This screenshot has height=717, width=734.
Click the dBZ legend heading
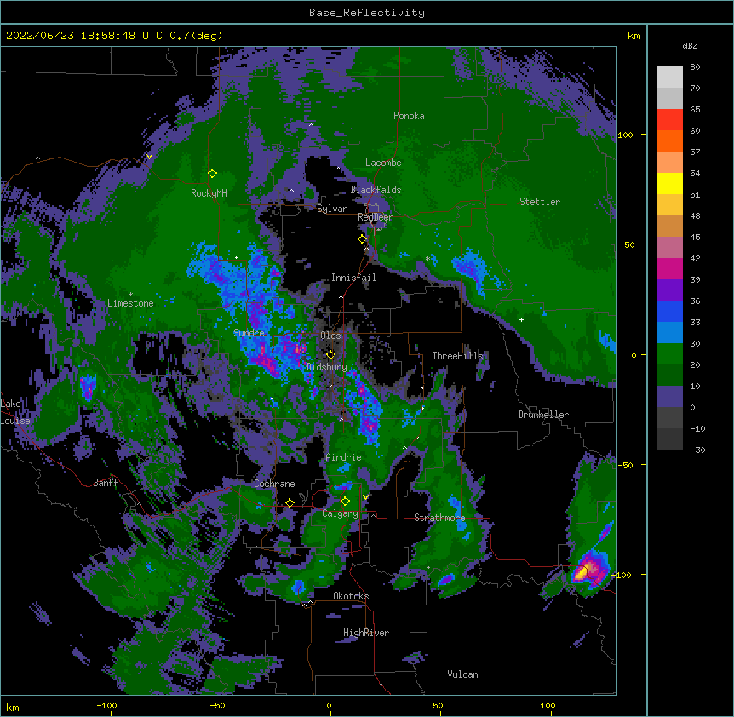(690, 46)
